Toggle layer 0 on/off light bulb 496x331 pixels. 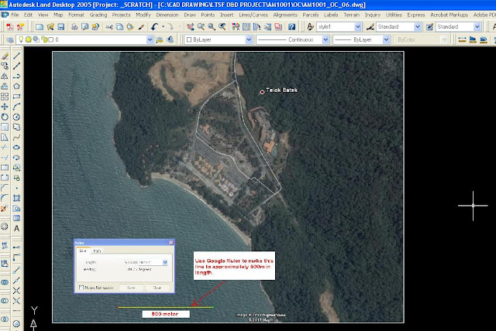coord(21,39)
